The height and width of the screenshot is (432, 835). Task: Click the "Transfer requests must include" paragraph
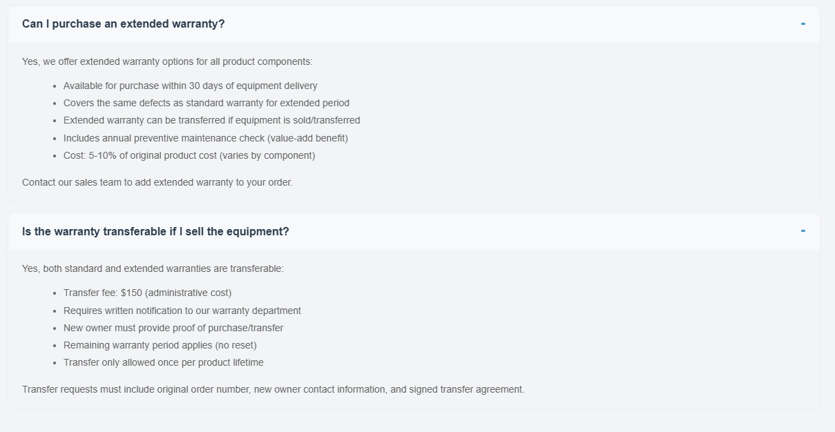coord(273,390)
